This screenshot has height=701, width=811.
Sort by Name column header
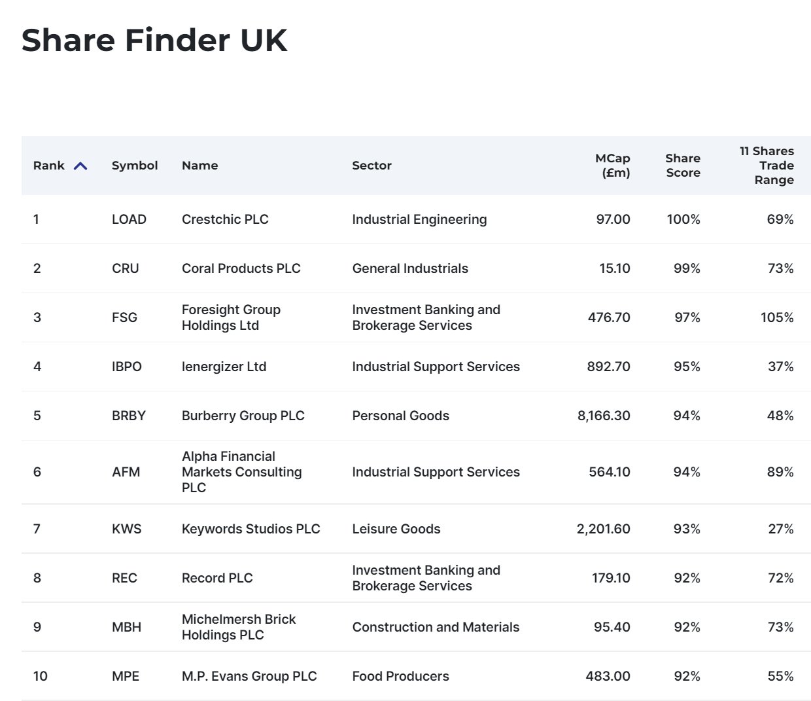[200, 166]
